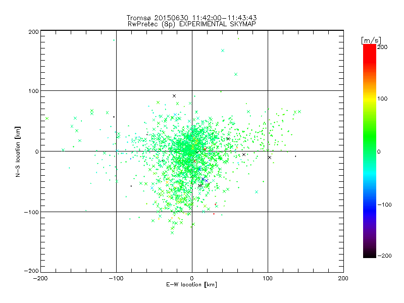Select the -200 tick label on the E-W axis

coord(41,278)
